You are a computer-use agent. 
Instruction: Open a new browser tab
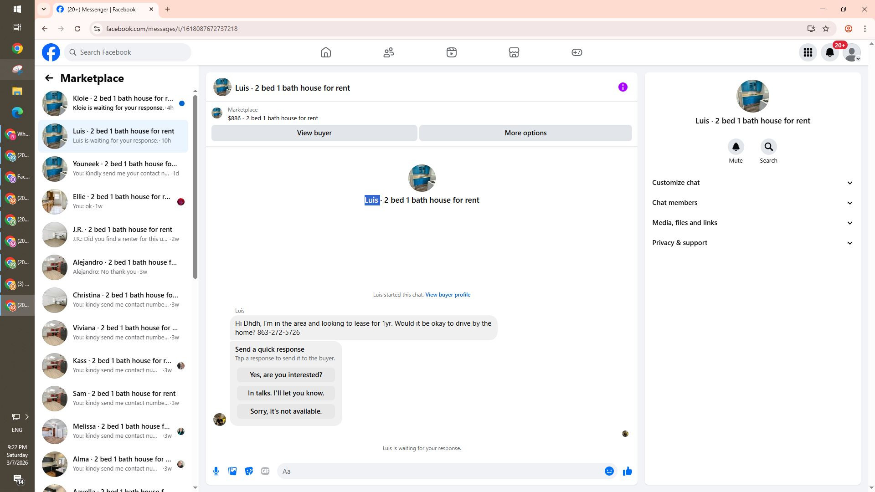(x=168, y=9)
